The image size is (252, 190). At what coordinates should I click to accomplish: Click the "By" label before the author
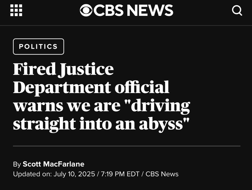coord(17,164)
